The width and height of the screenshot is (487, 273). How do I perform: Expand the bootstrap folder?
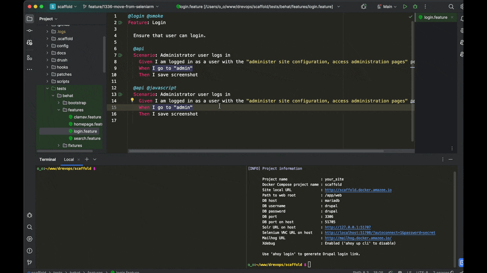point(58,103)
